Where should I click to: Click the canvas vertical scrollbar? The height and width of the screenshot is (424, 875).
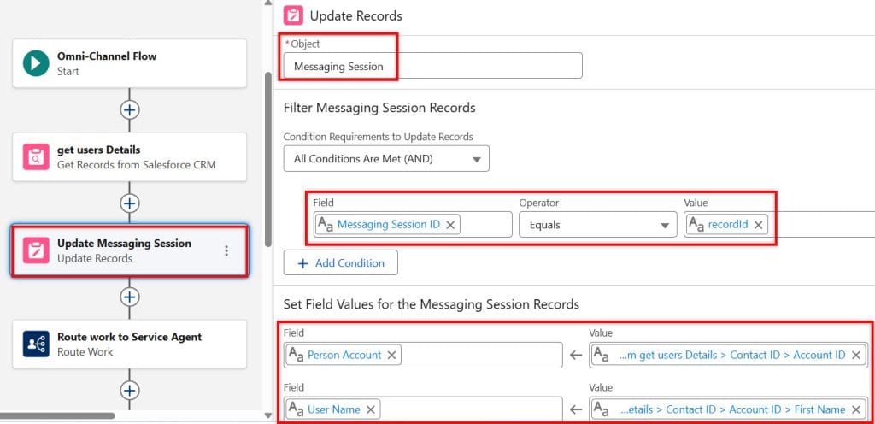[x=267, y=159]
